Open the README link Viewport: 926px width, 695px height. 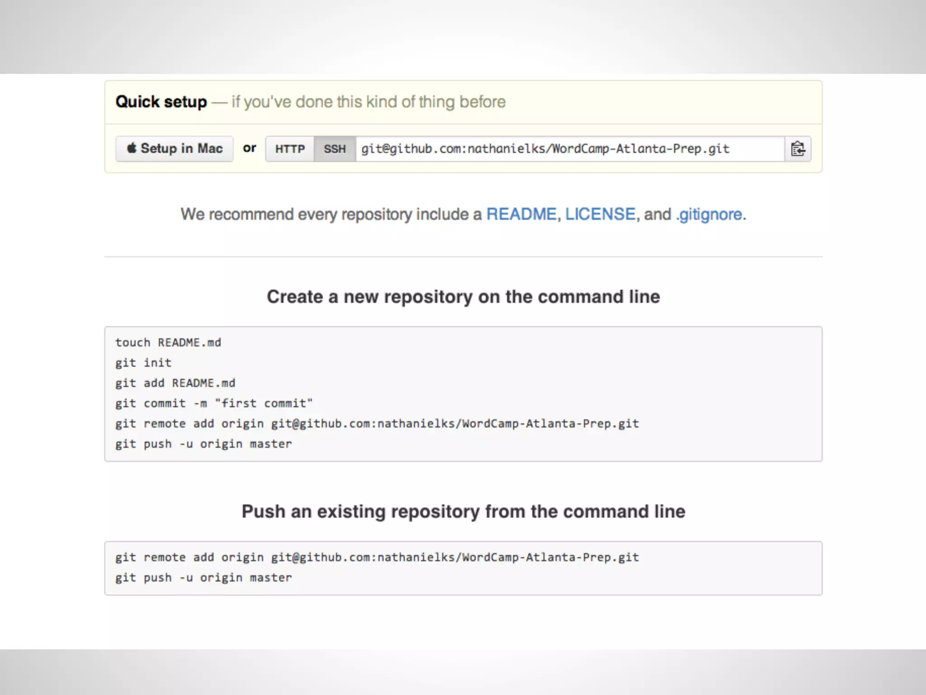click(521, 214)
